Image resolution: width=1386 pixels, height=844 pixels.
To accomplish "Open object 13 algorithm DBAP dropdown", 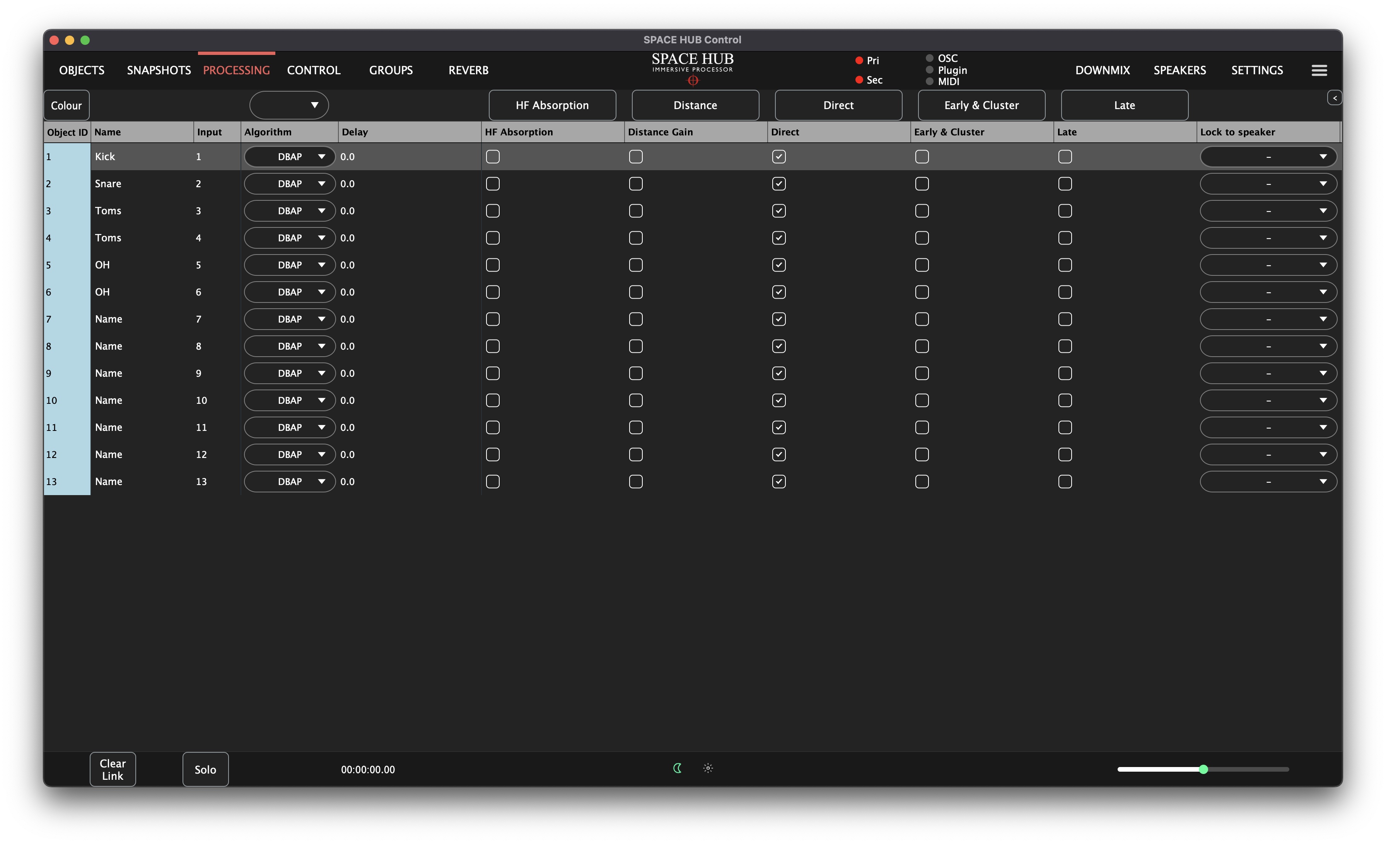I will [290, 482].
